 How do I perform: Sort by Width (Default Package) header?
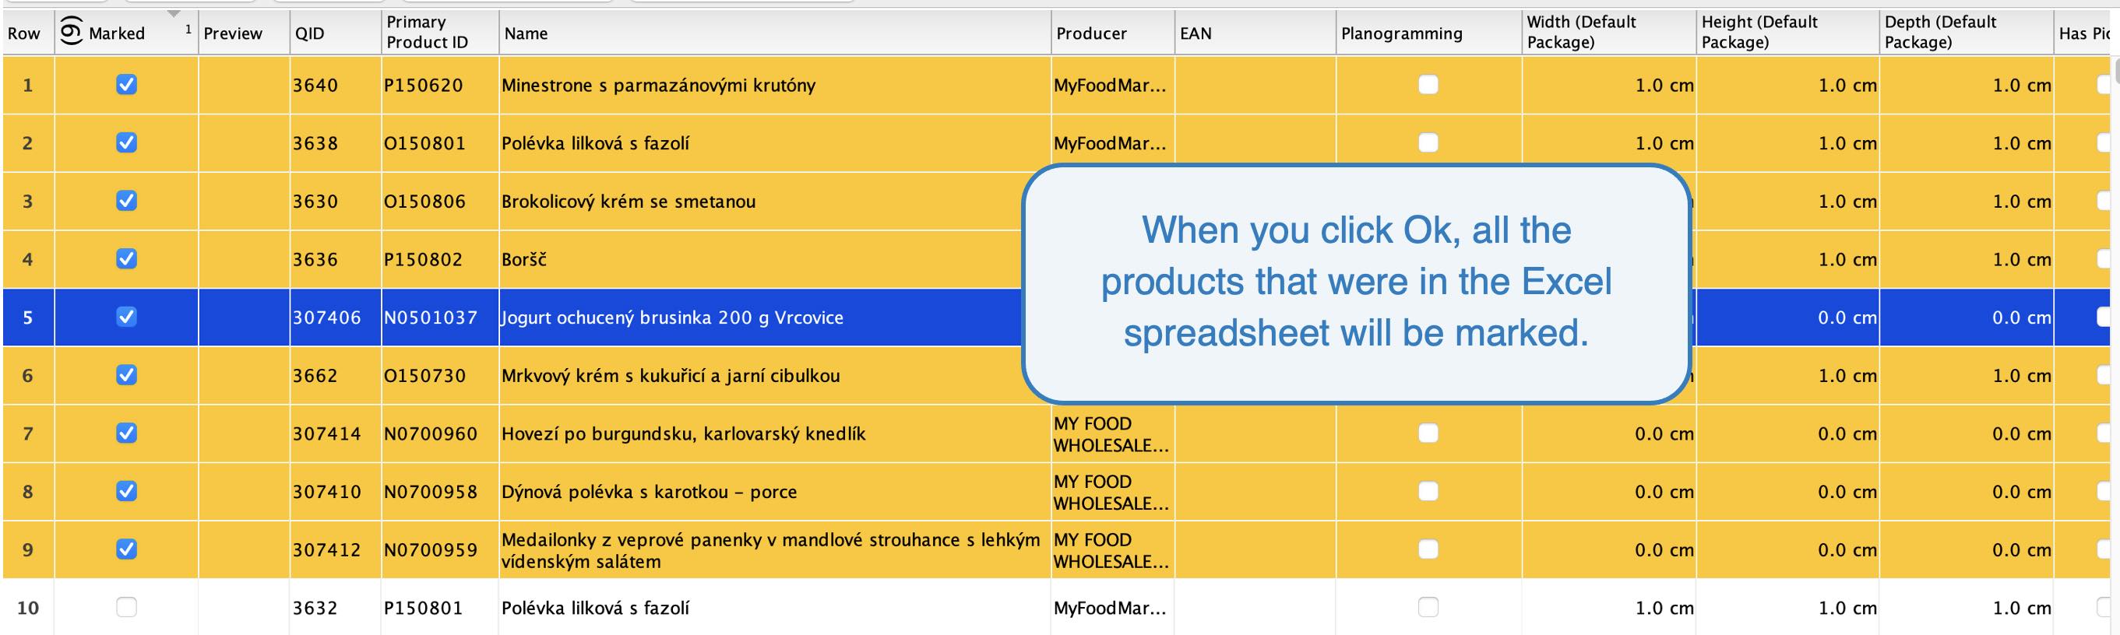click(1609, 33)
